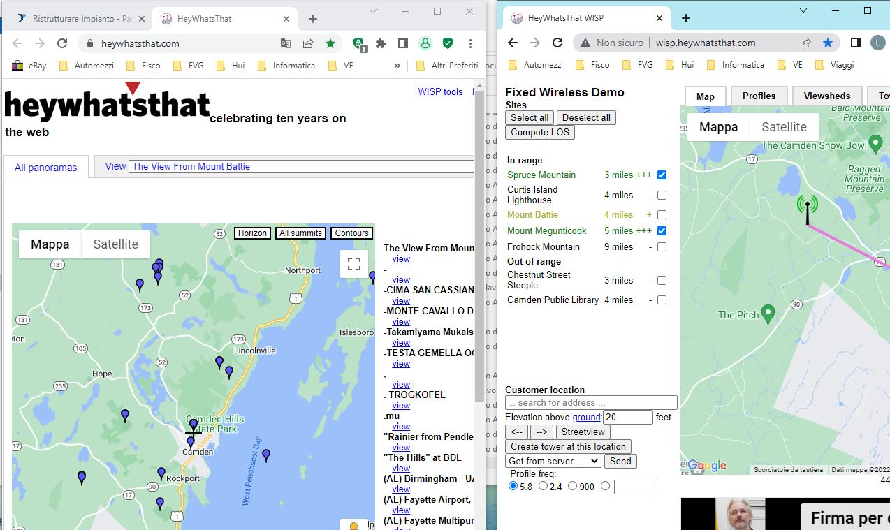Viewport: 890px width, 530px height.
Task: Click the blue summit pin near Rockport
Action: (x=161, y=473)
